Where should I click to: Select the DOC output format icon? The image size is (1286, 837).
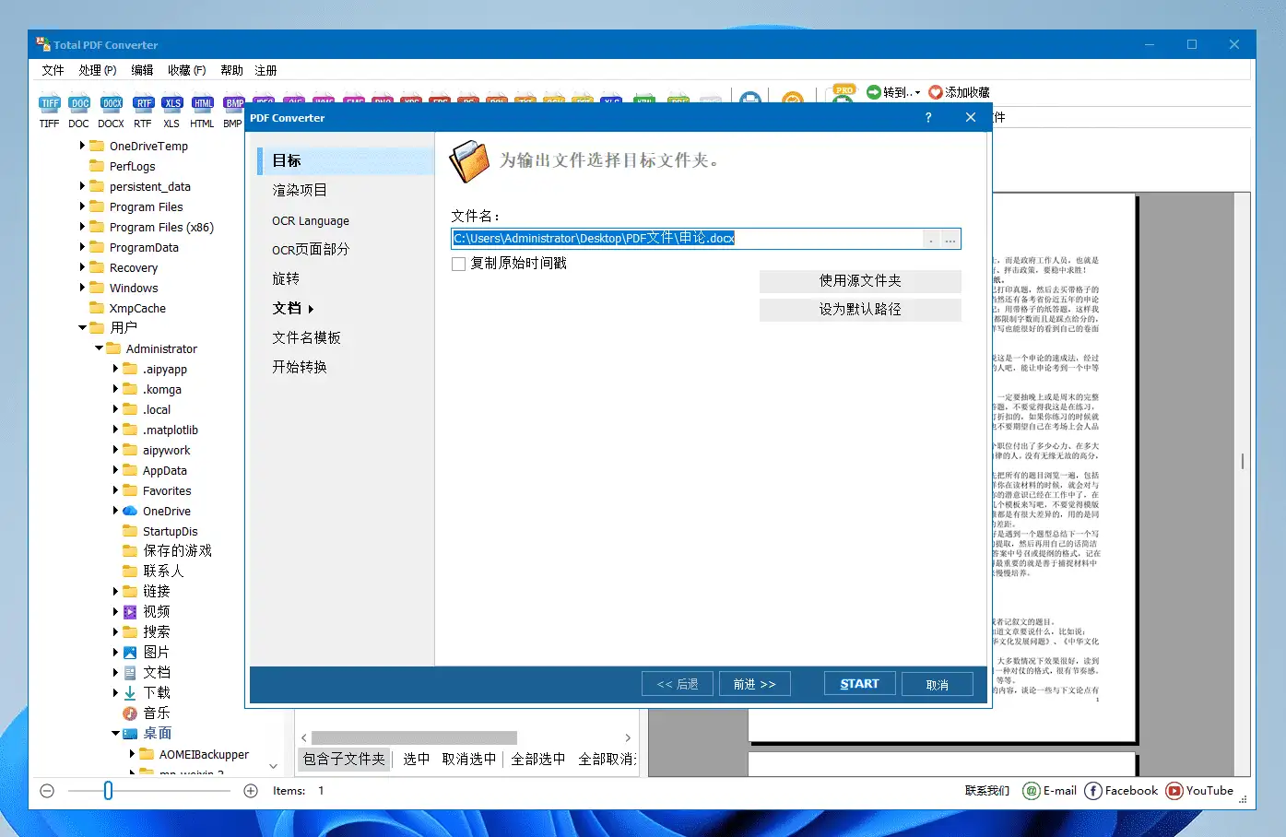pyautogui.click(x=80, y=103)
